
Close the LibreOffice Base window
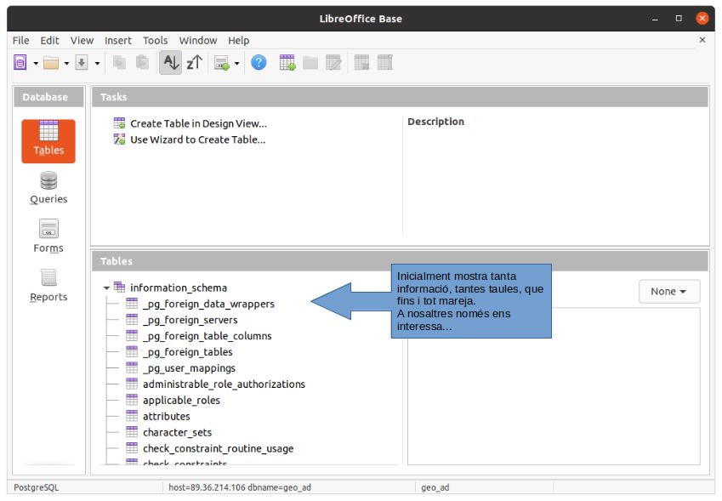702,19
